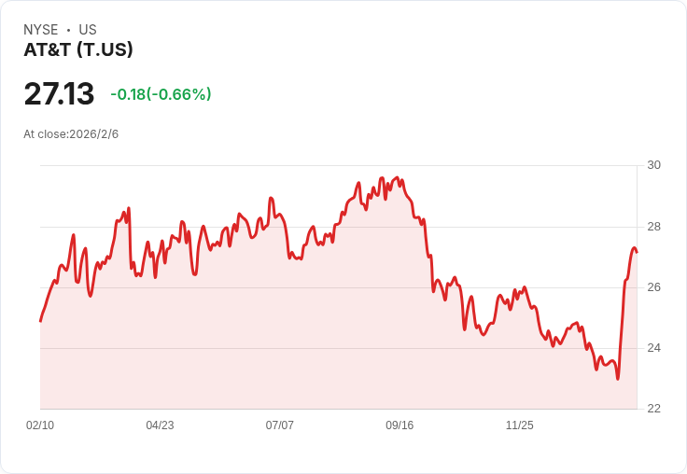Click the US market label
The image size is (687, 474).
coord(88,30)
